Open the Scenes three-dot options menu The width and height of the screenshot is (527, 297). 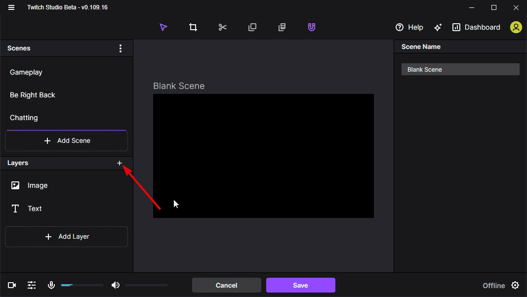121,48
